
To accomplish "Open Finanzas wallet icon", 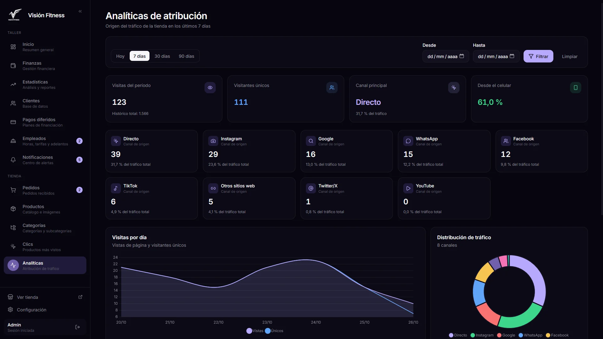I will [x=13, y=66].
